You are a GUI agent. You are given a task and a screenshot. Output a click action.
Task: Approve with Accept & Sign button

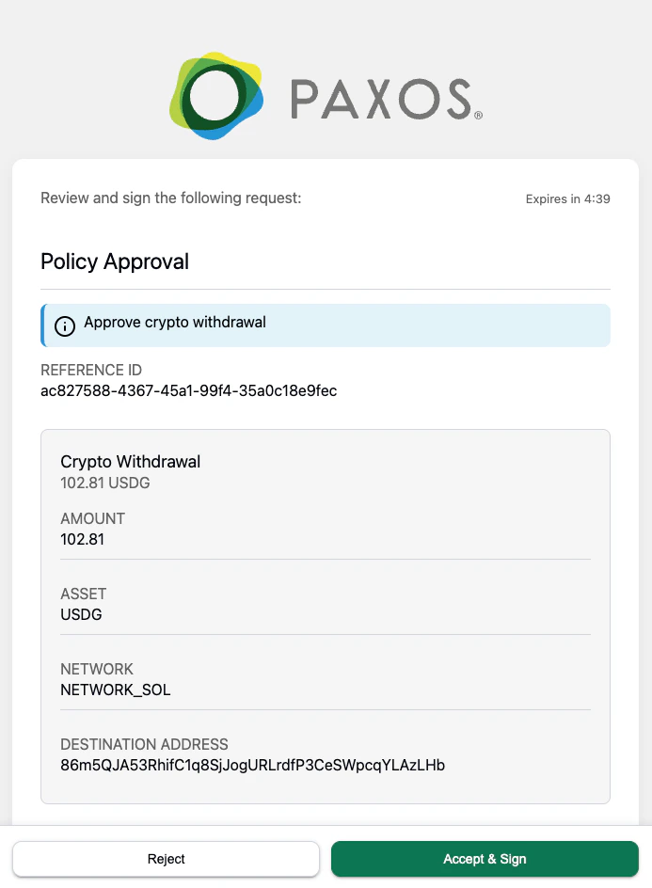[x=485, y=859]
